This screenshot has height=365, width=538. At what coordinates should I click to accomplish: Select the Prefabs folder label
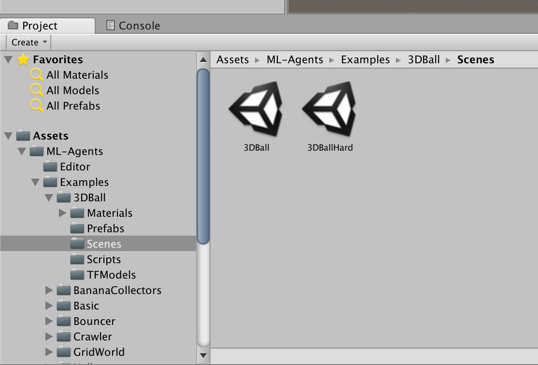(x=105, y=228)
